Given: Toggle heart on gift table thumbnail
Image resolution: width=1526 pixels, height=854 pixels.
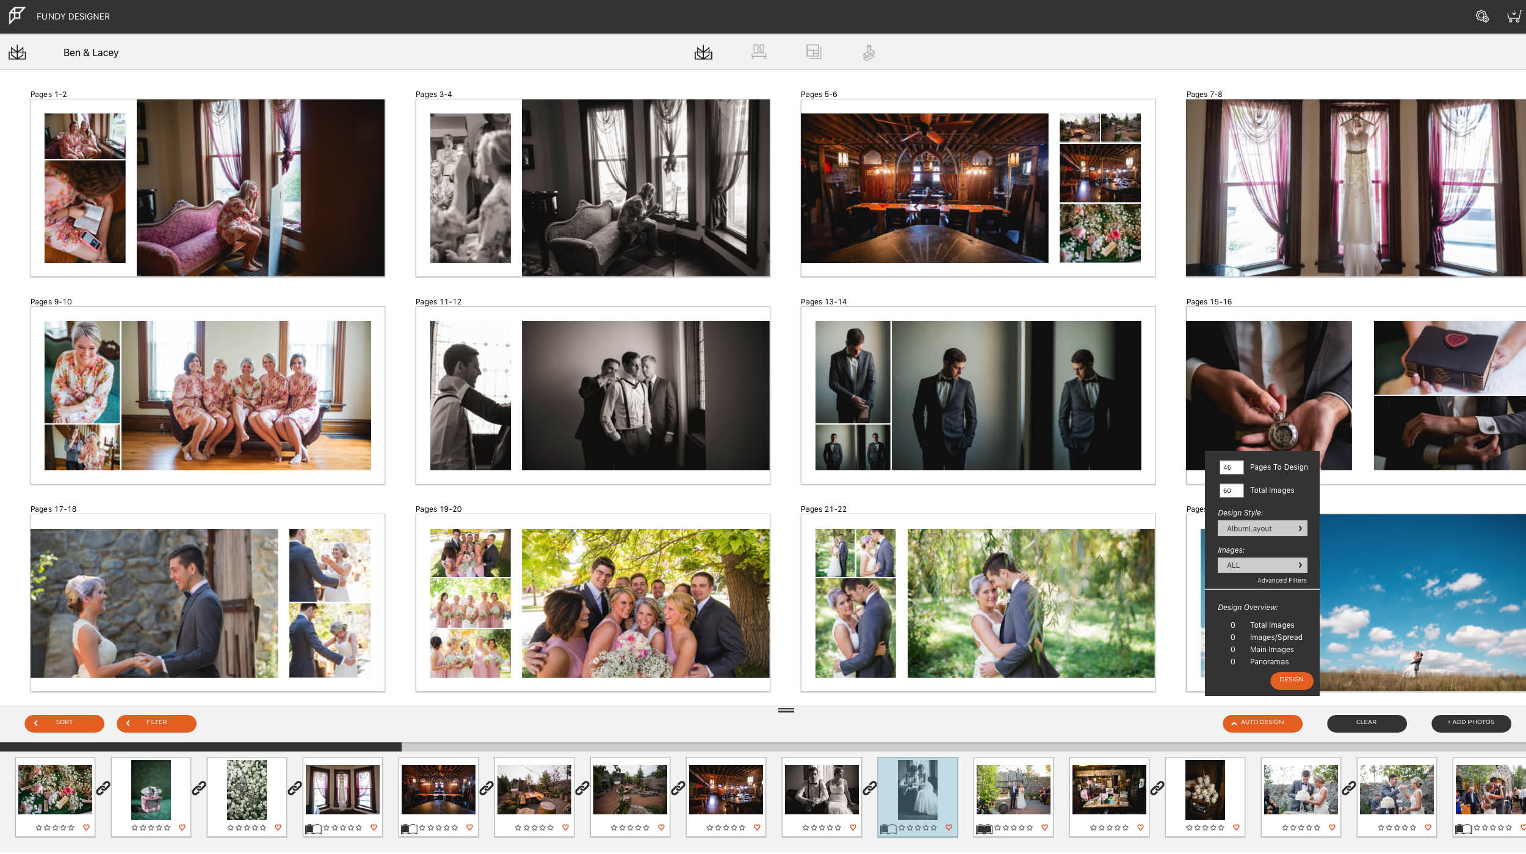Looking at the screenshot, I should click(1140, 828).
